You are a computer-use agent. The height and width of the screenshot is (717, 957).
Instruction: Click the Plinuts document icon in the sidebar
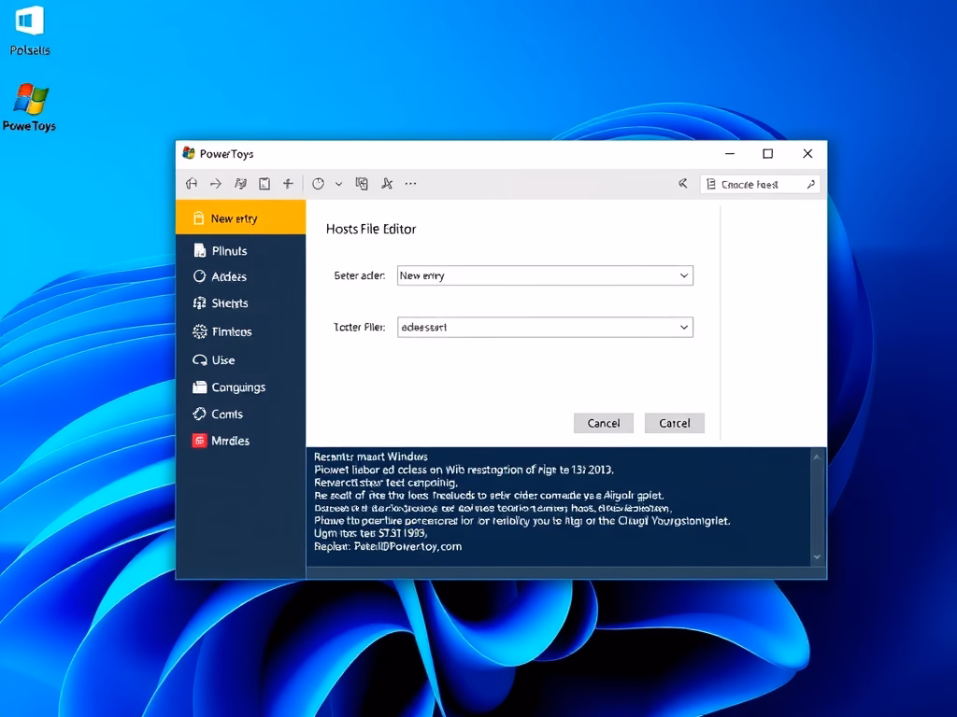(199, 250)
